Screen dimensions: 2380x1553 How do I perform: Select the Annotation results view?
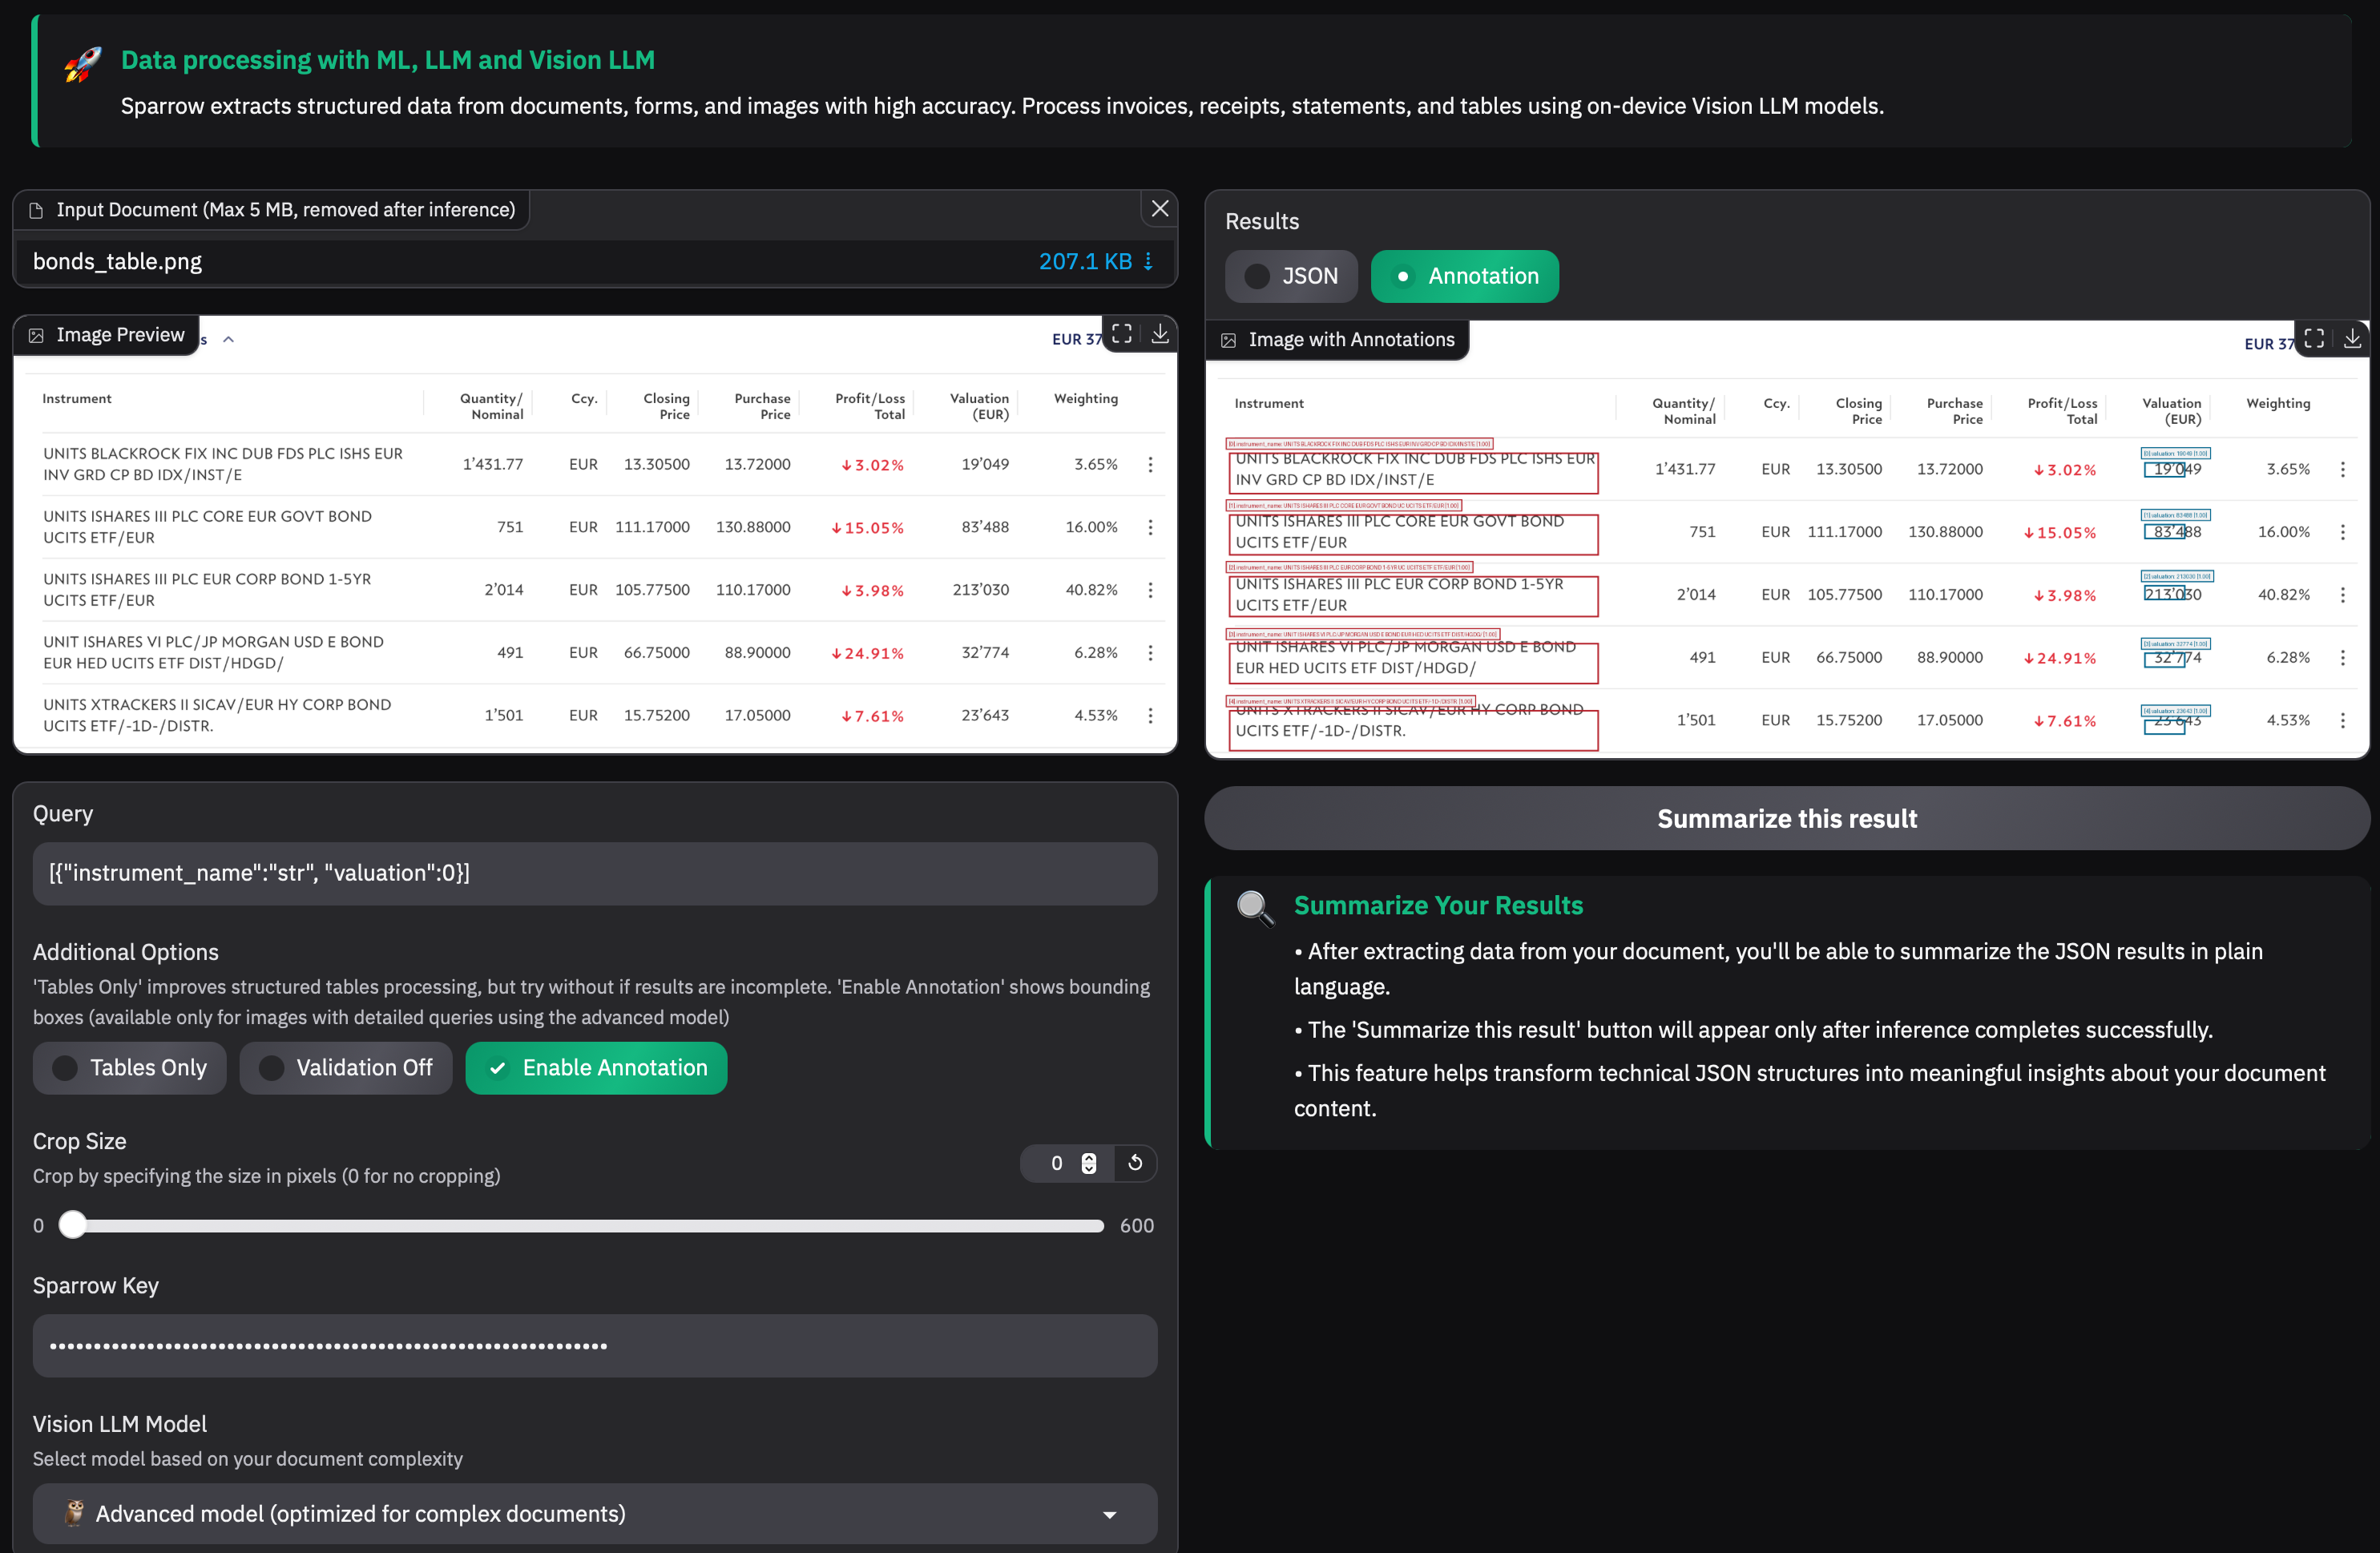click(1464, 276)
